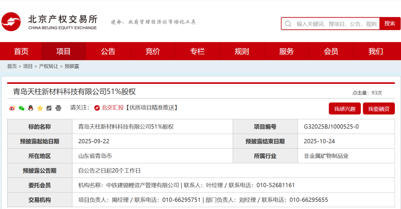Open the 首页 navigation tab
Image resolution: width=401 pixels, height=209 pixels.
point(21,51)
